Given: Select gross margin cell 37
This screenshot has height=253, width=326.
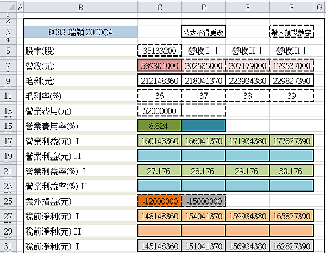Looking at the screenshot, I should (x=204, y=96).
